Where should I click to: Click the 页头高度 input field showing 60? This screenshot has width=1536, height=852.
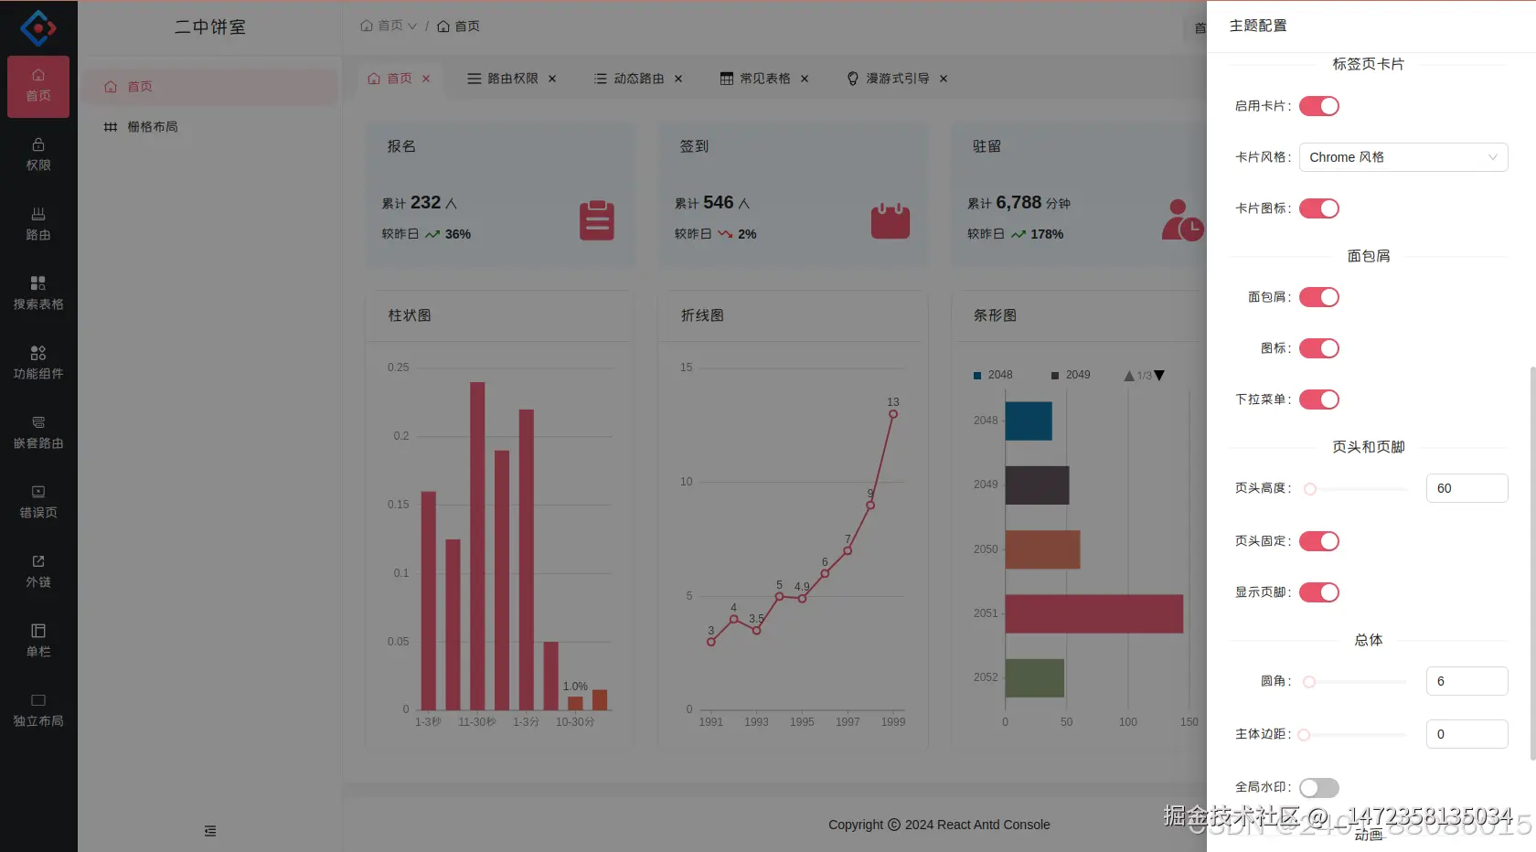1467,488
